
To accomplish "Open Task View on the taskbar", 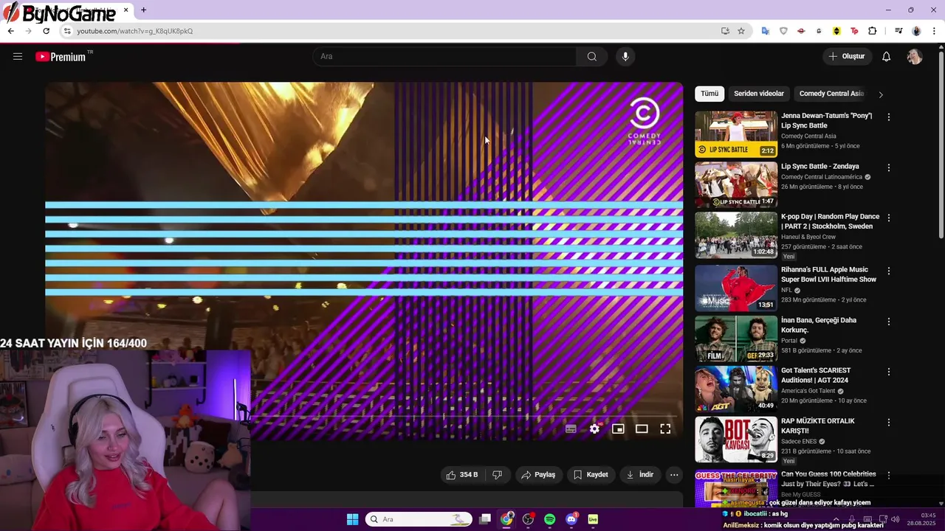I will [x=485, y=519].
